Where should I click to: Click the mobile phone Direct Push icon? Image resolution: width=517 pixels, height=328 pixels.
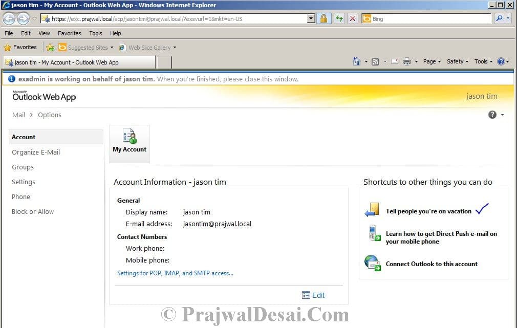[374, 233]
